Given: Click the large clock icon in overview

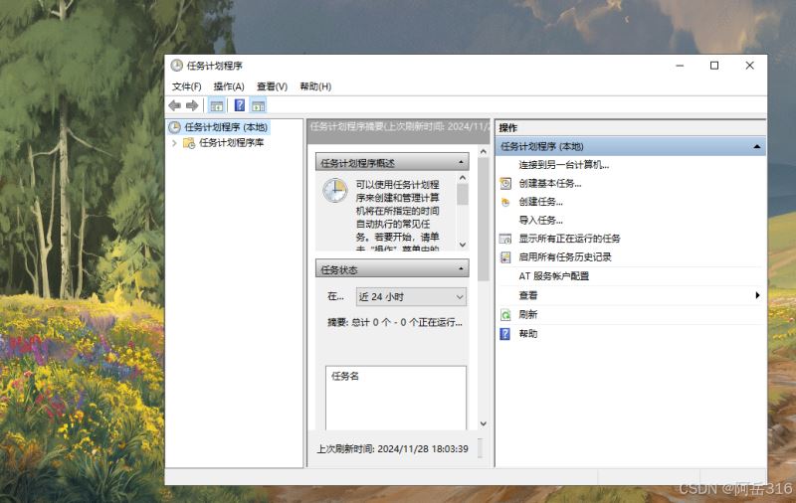Looking at the screenshot, I should (335, 191).
